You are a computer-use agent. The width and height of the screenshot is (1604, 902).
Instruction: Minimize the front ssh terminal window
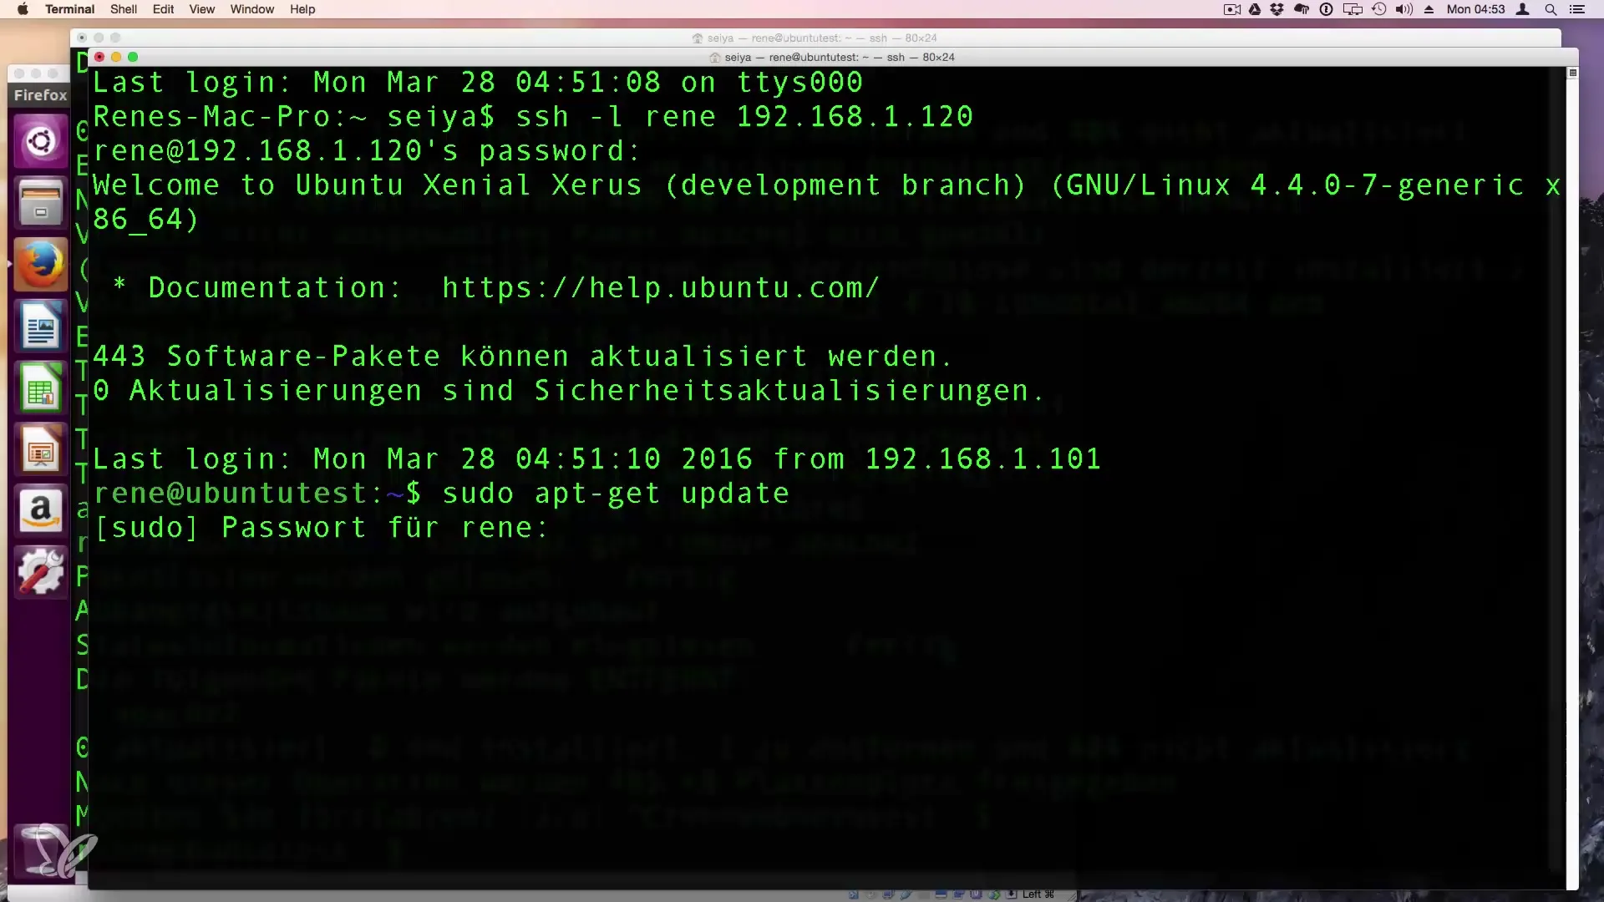(116, 57)
